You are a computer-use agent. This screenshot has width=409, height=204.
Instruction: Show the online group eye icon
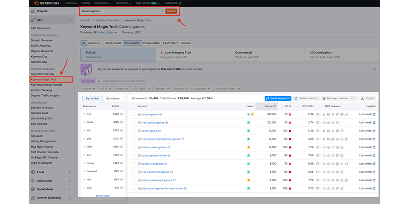(121, 122)
